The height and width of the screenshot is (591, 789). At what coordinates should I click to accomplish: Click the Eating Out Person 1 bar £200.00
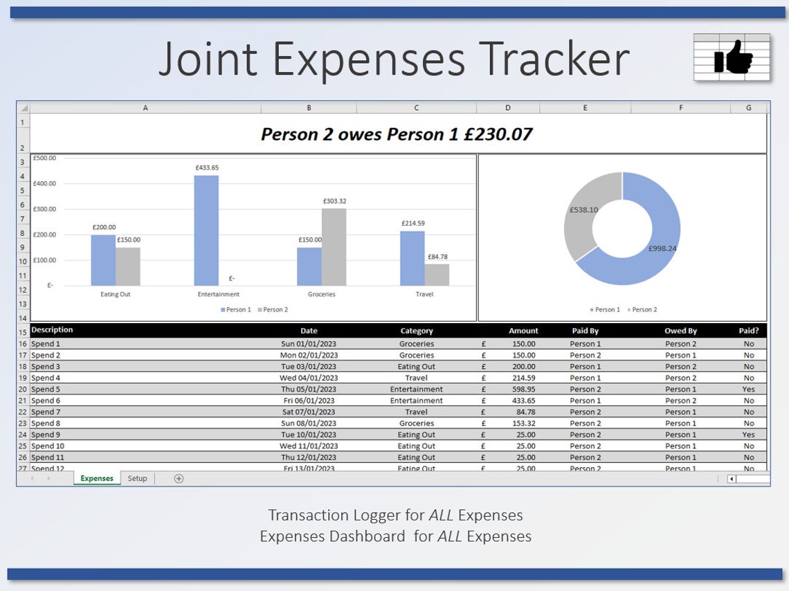pos(103,260)
